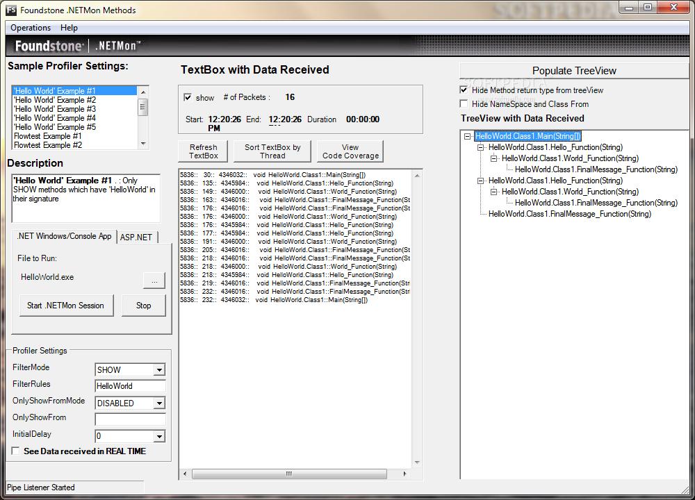
Task: Click sample list scroll up arrow
Action: pos(142,92)
